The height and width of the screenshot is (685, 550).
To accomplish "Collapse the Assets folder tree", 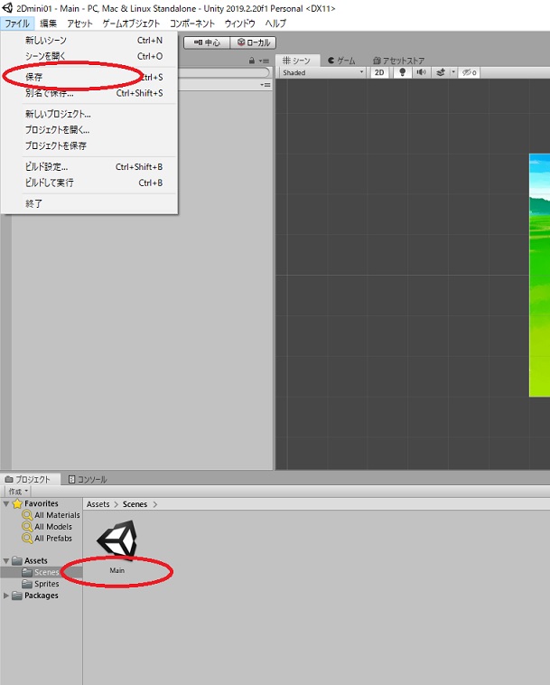I will point(6,561).
